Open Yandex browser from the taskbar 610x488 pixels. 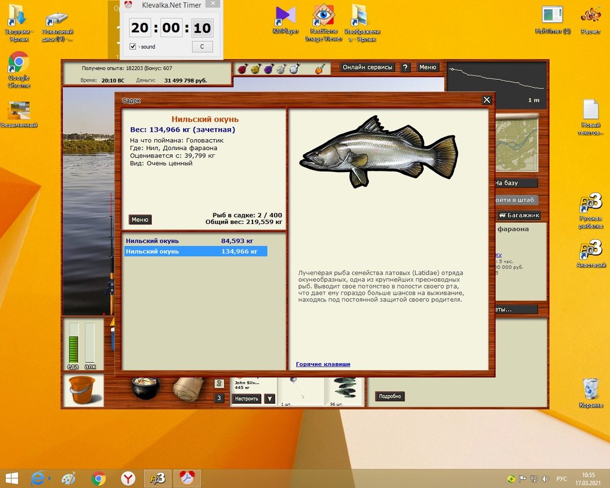[x=127, y=478]
